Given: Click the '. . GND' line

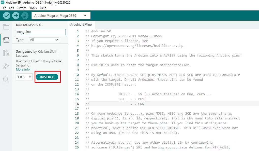Looking at the screenshot, I should [x=115, y=104].
